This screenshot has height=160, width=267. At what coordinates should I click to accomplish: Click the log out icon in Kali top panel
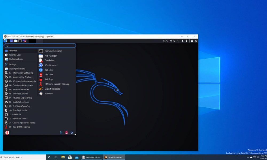tap(196, 41)
